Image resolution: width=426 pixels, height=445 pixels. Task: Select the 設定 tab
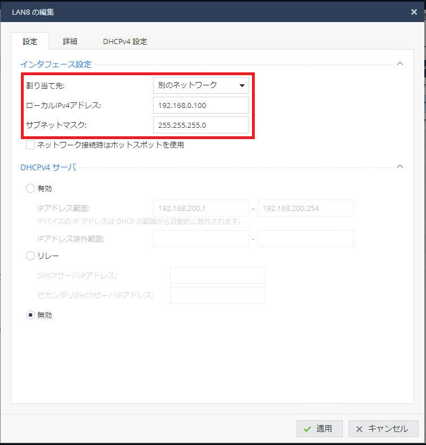[30, 41]
